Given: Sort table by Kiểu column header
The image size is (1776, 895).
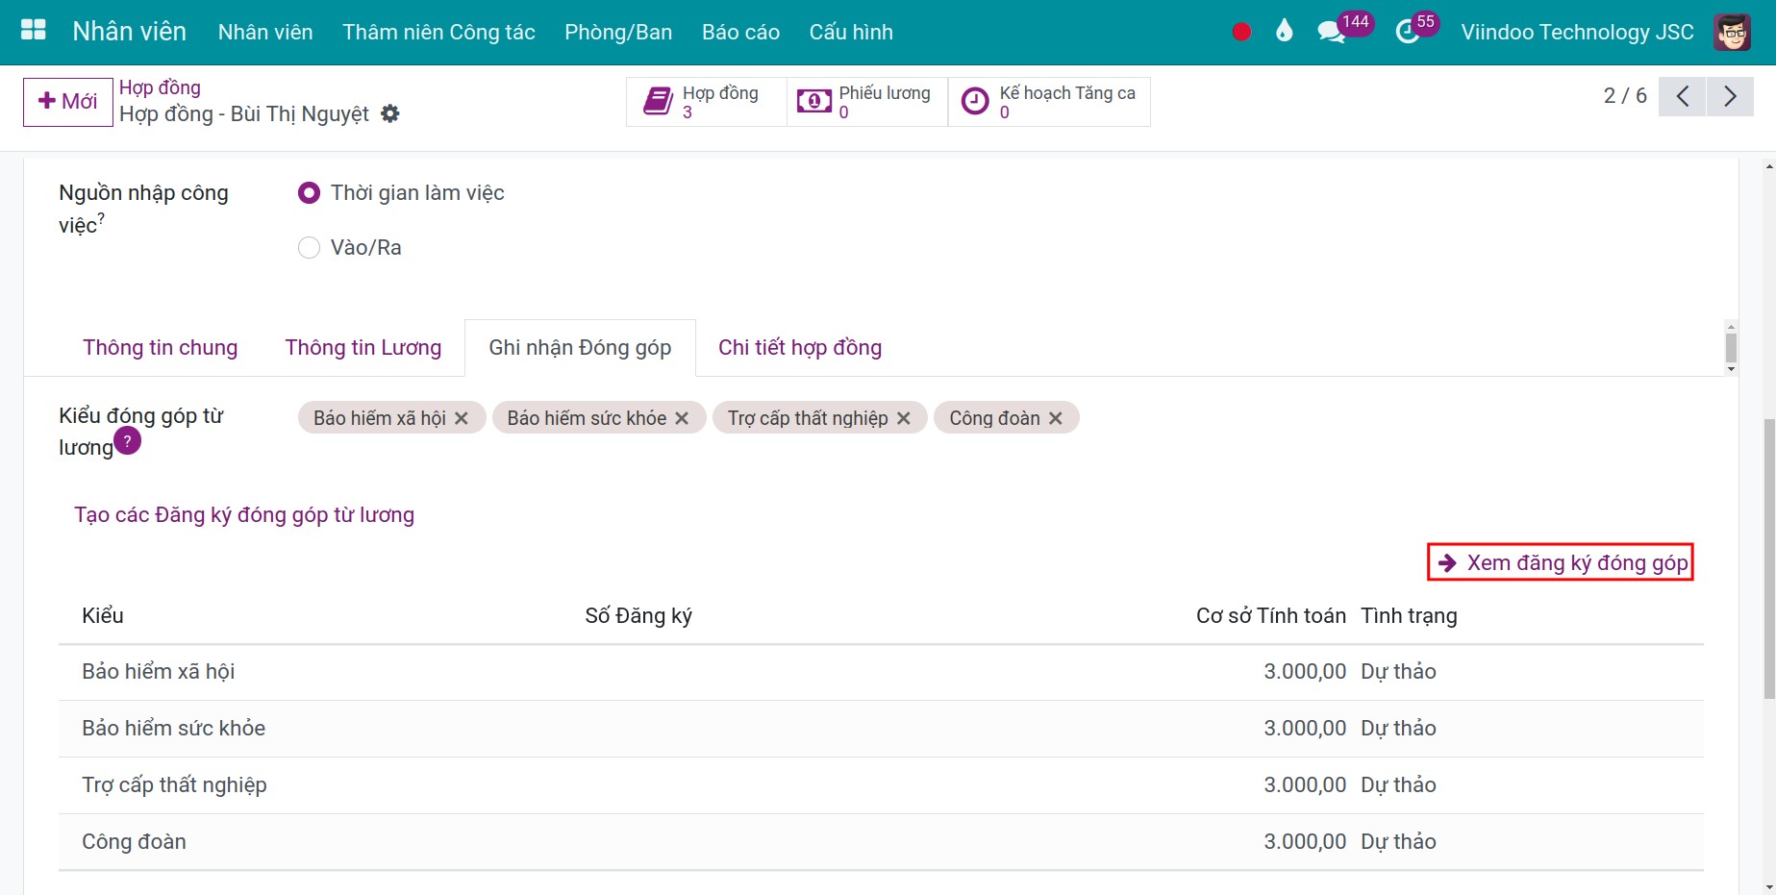Looking at the screenshot, I should [x=103, y=616].
